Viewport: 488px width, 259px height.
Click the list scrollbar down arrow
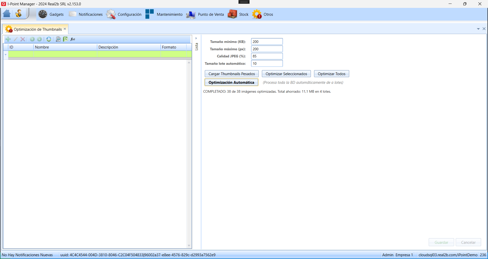pos(189,246)
